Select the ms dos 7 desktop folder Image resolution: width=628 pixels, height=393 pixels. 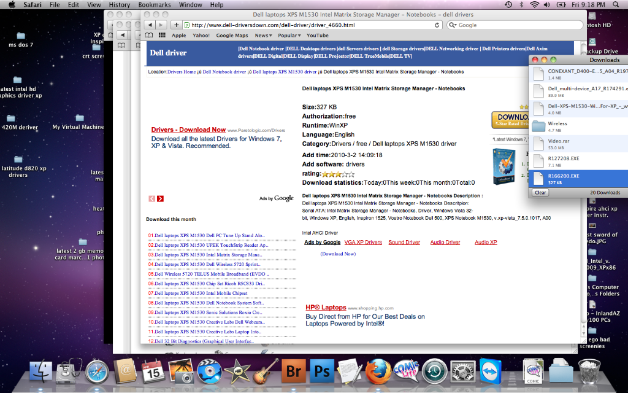20,40
